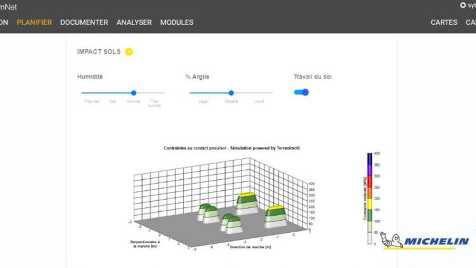Select Humide humidity label

click(134, 101)
